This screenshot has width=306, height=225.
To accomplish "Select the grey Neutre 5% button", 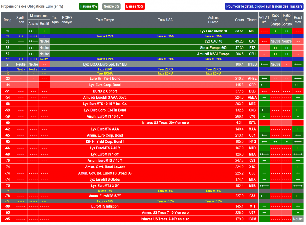I will click(111, 6).
